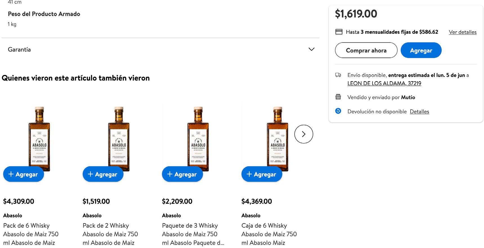View return policy Detalles link
The height and width of the screenshot is (248, 484).
tap(419, 112)
